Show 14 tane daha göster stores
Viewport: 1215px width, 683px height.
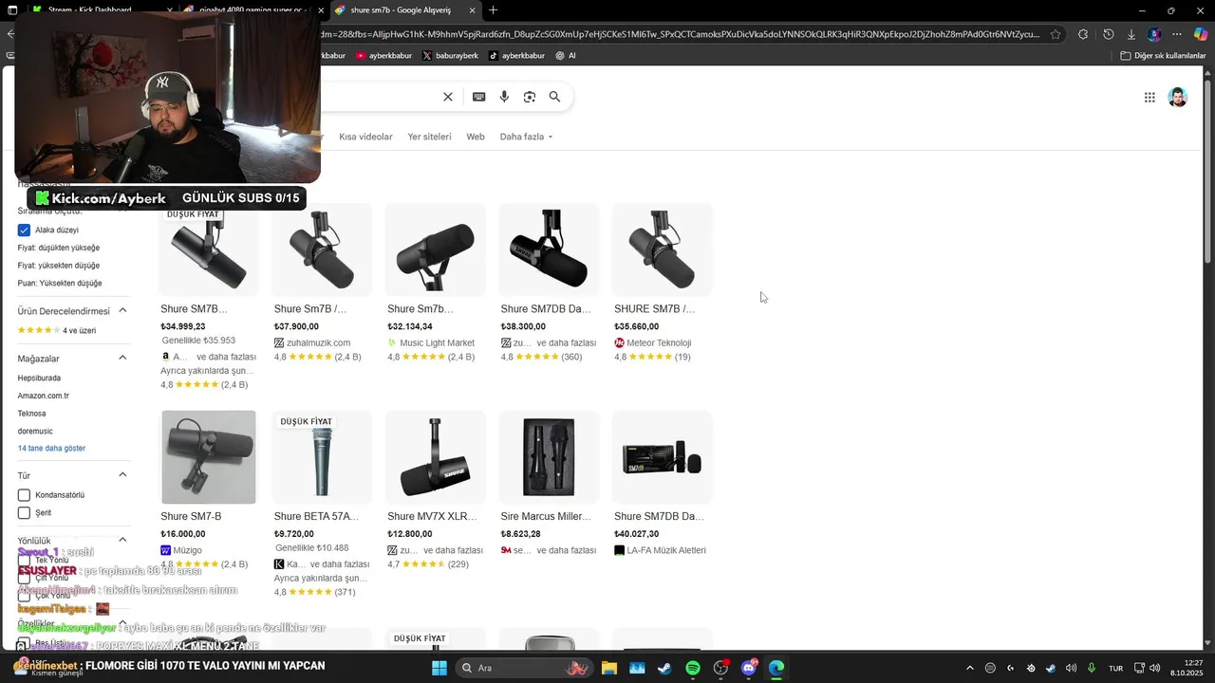coord(51,448)
